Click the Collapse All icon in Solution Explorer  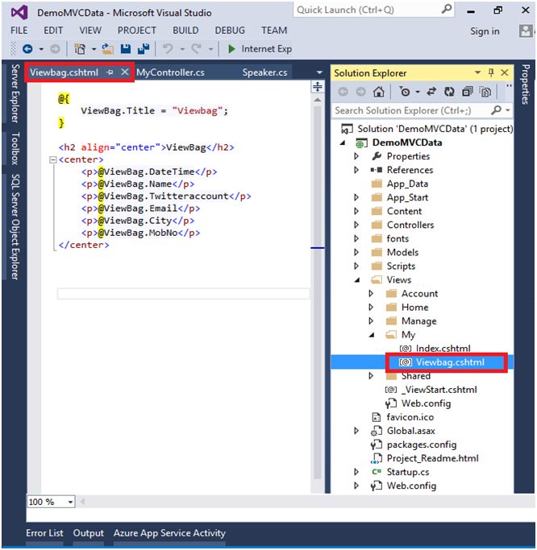468,92
